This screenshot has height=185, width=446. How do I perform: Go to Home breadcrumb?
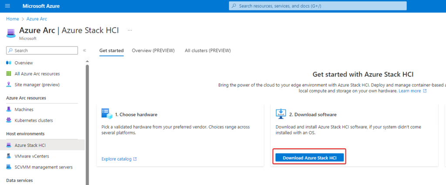[12, 19]
